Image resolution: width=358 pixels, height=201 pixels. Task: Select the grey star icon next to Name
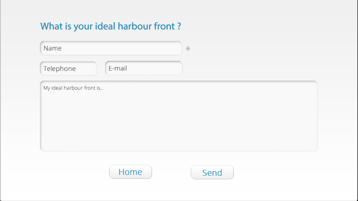coord(188,49)
